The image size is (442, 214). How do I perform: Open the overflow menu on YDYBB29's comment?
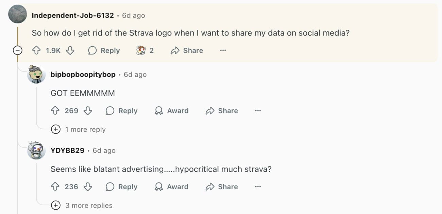point(258,187)
